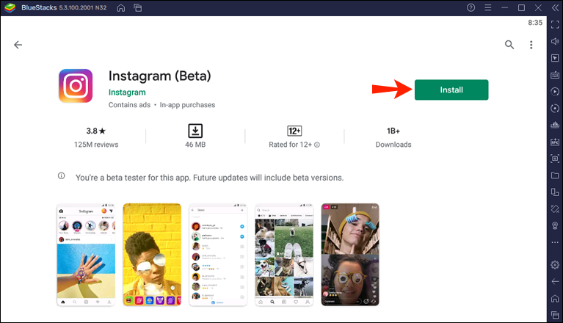Click the Instagram (Beta) title text
563x323 pixels.
(160, 76)
